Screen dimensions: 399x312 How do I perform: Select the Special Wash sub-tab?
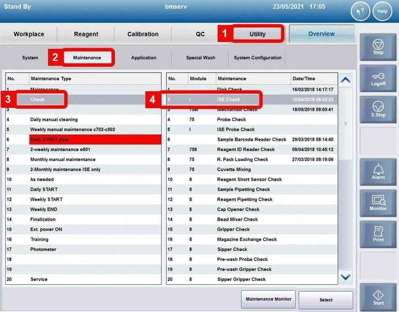pyautogui.click(x=201, y=58)
